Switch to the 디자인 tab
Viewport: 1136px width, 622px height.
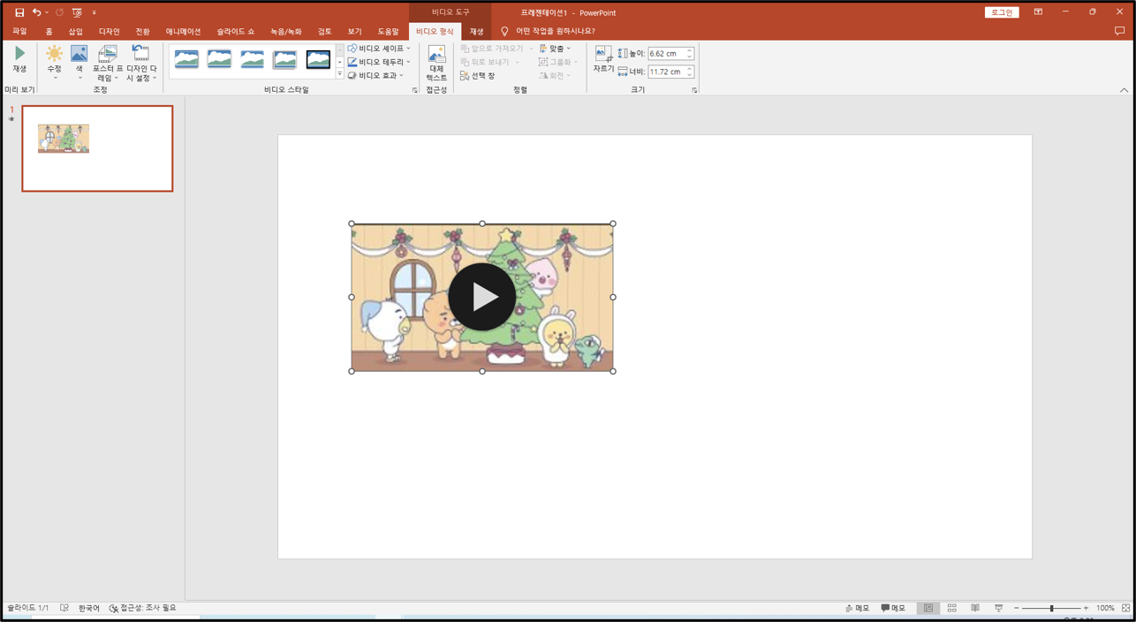coord(109,31)
